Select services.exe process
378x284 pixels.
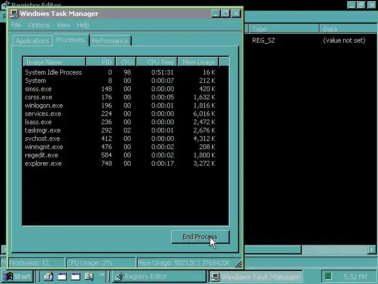click(x=125, y=114)
